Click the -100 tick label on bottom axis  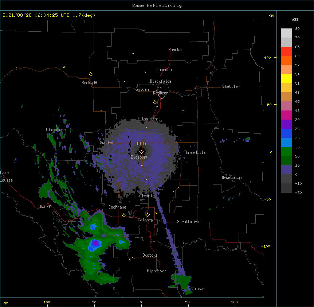(x=46, y=302)
